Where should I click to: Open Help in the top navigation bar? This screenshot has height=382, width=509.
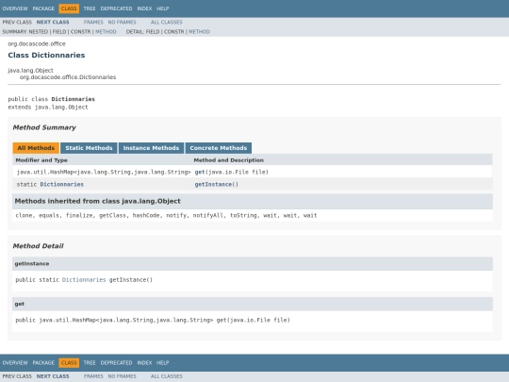point(163,8)
